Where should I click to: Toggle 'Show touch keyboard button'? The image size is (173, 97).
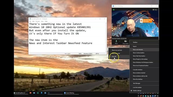[144, 65]
